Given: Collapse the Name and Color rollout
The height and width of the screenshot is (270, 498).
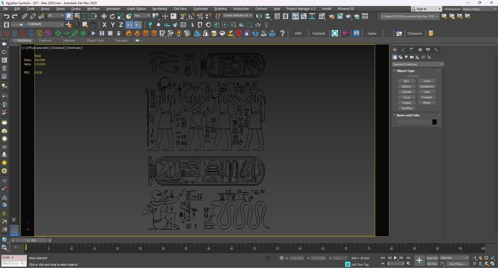Looking at the screenshot, I should 394,115.
